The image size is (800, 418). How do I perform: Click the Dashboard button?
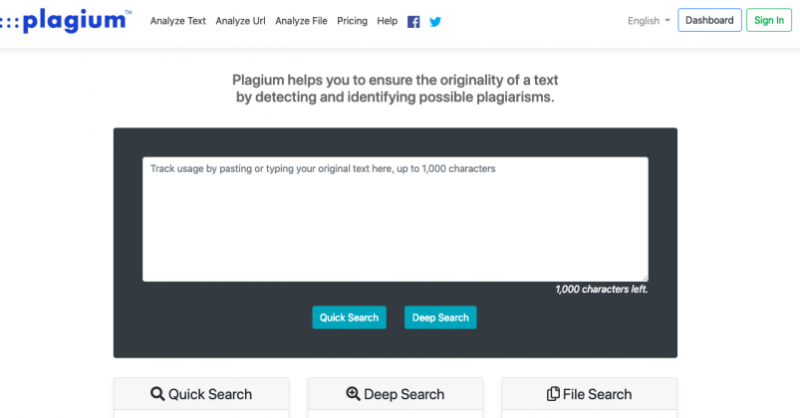709,20
